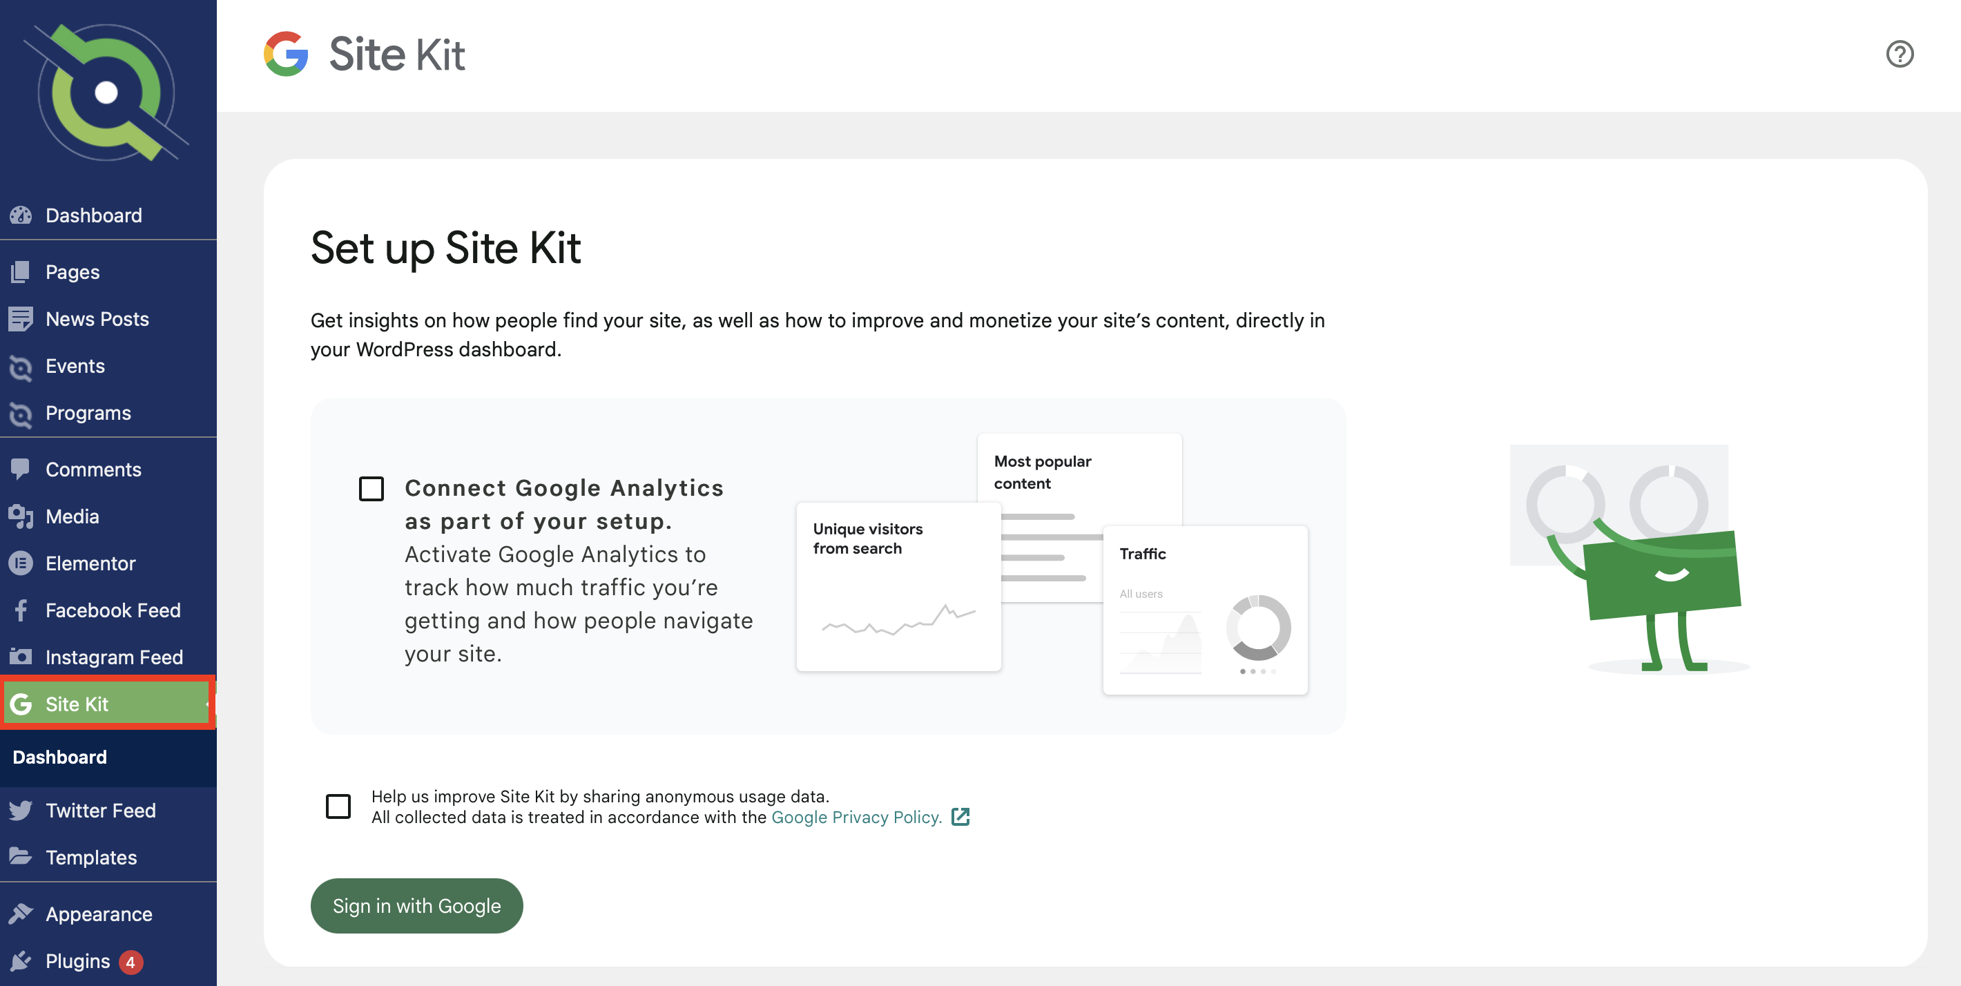Click the Plugins plug icon
Image resolution: width=1961 pixels, height=986 pixels.
[x=21, y=961]
